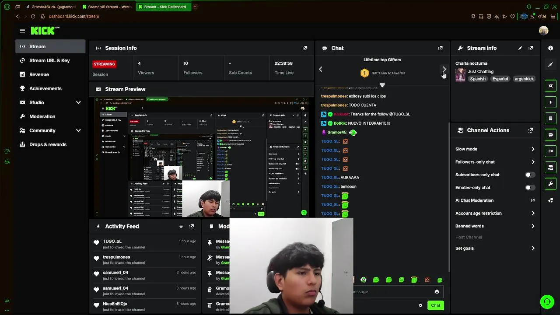Viewport: 560px width, 315px height.
Task: Open the user profile avatar menu
Action: (x=543, y=31)
